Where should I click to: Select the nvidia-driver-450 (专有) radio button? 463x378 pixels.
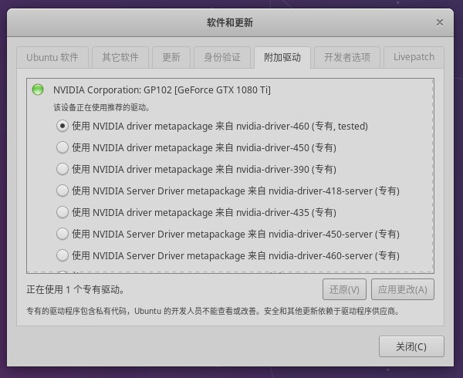click(x=63, y=147)
